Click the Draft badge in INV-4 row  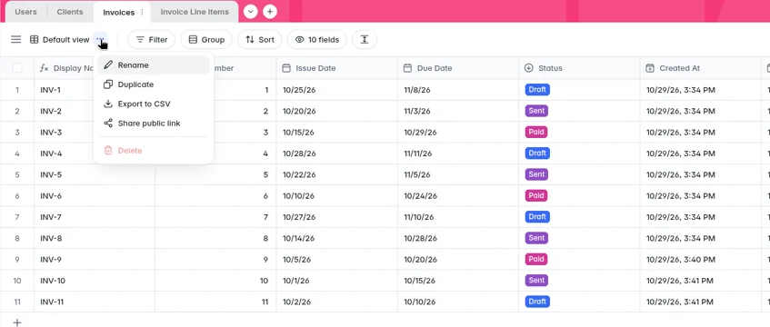click(x=537, y=154)
